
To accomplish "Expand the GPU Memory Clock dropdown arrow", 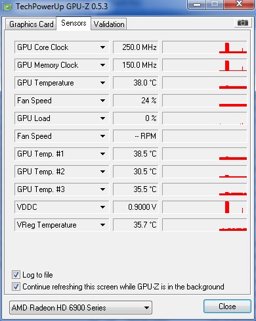I will (102, 65).
